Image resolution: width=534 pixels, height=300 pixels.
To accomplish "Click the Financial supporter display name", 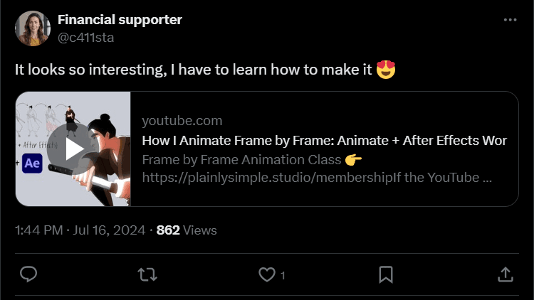I will (x=120, y=20).
